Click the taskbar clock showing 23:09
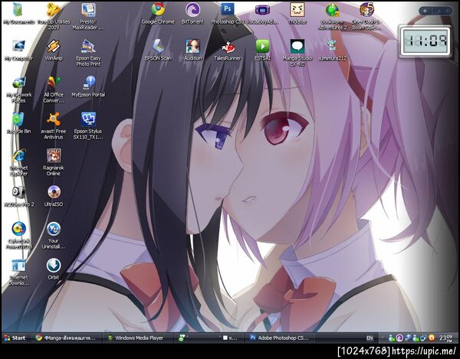460x359 pixels. [445, 338]
